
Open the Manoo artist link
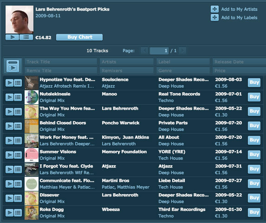click(x=110, y=94)
